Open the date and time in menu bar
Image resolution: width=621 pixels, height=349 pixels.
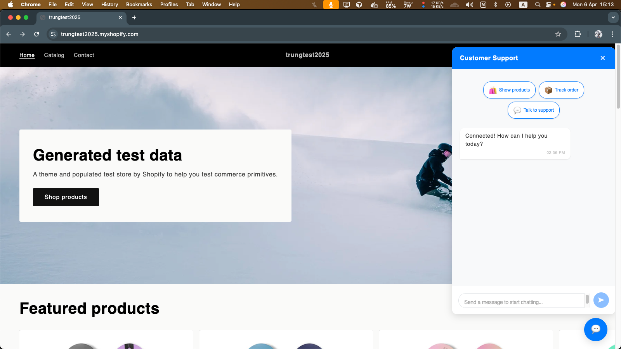pos(593,5)
